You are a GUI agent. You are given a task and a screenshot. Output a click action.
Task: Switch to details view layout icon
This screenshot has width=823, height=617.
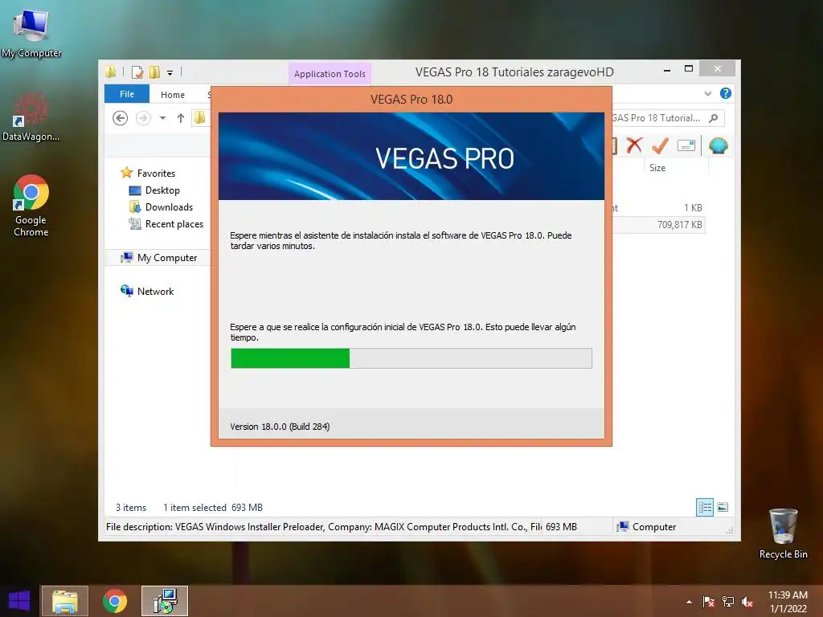(704, 507)
